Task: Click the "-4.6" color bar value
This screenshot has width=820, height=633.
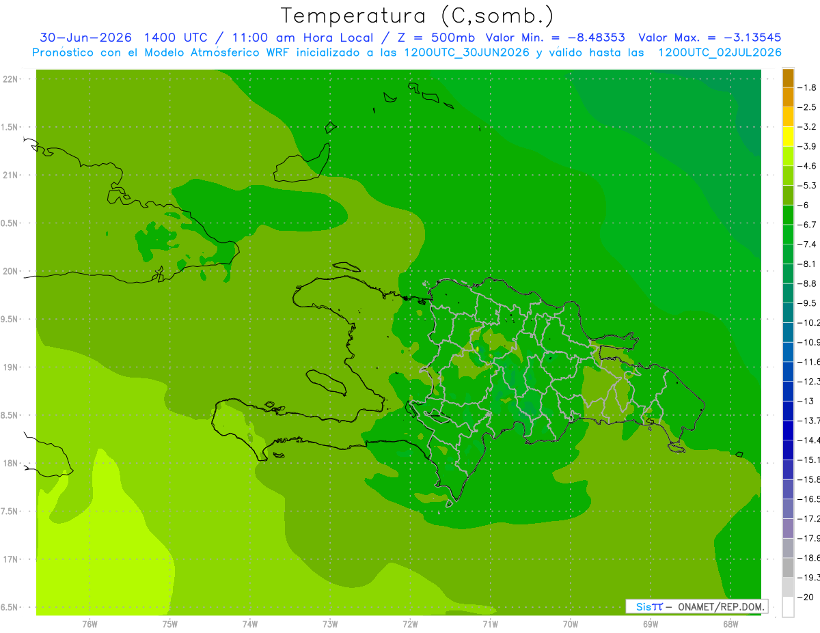Action: pyautogui.click(x=807, y=166)
